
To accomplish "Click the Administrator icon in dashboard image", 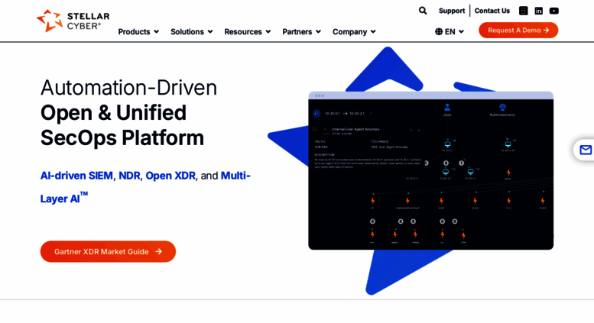I will click(502, 108).
